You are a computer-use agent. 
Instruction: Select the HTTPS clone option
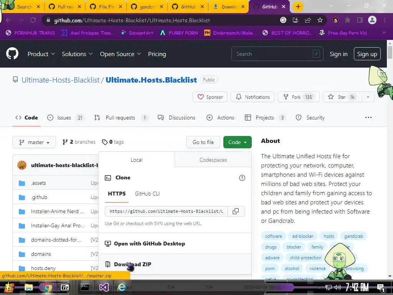[x=117, y=194]
